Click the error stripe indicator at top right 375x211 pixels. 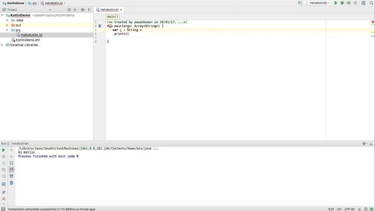pyautogui.click(x=373, y=22)
